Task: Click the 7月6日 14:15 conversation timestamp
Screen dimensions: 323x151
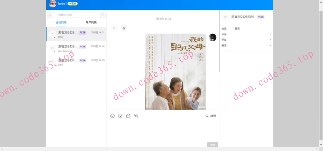Action: coord(98,60)
